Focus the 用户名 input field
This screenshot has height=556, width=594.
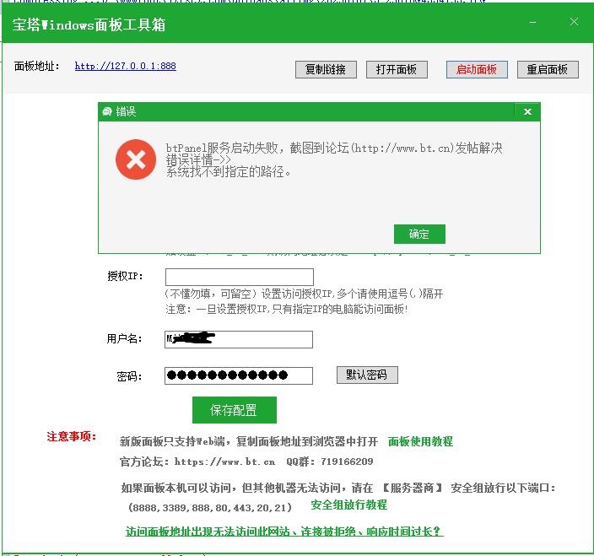239,339
